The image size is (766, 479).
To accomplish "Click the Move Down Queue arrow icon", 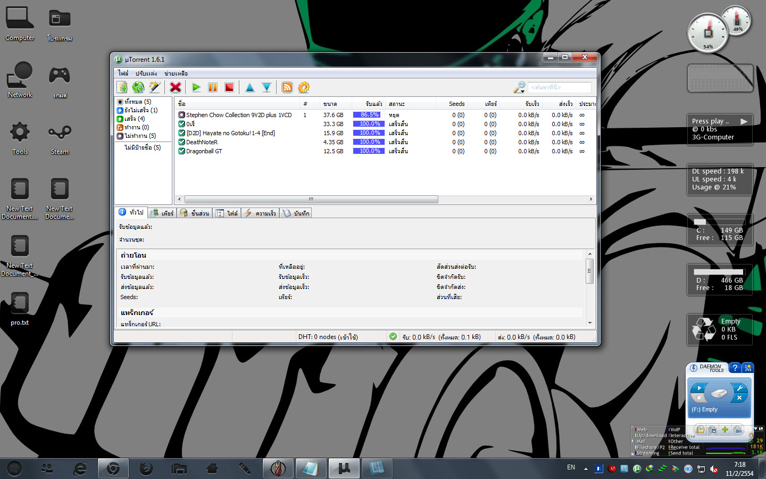I will click(x=267, y=87).
